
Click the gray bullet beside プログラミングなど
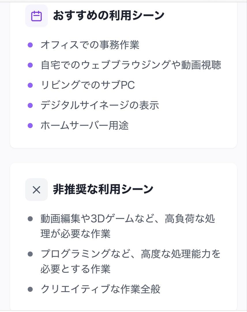30,254
